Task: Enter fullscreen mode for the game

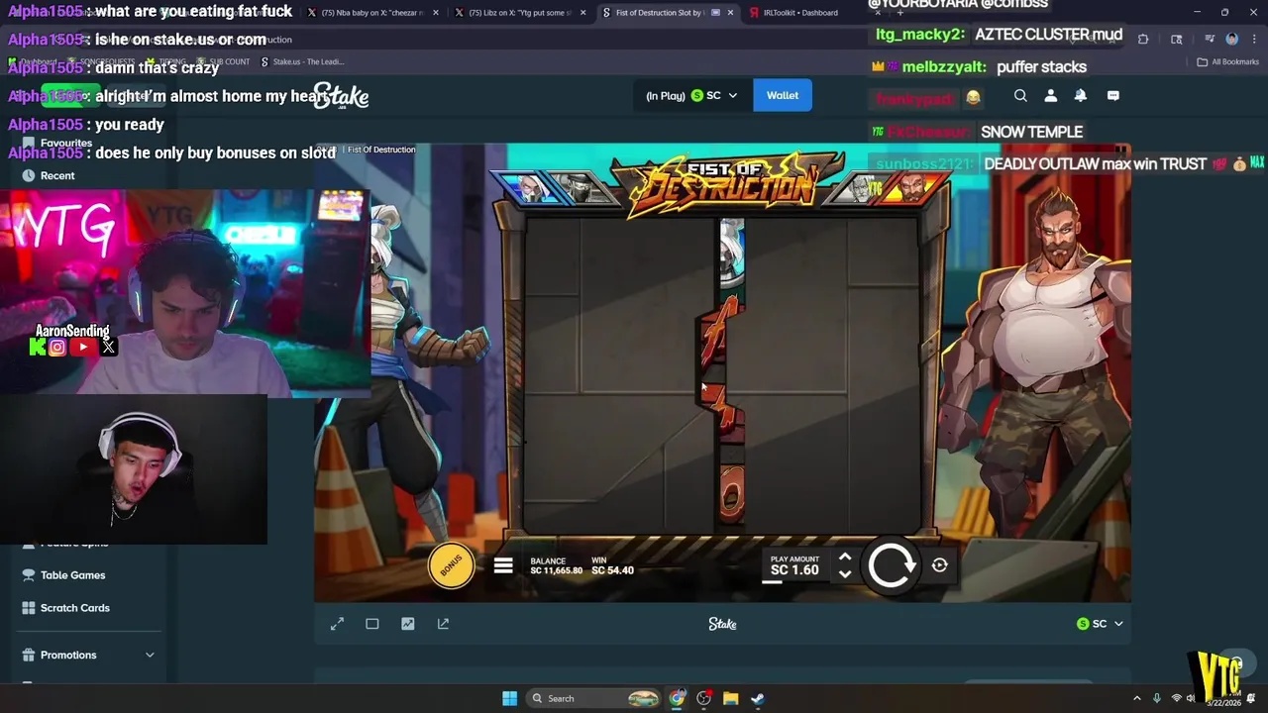Action: (x=337, y=624)
